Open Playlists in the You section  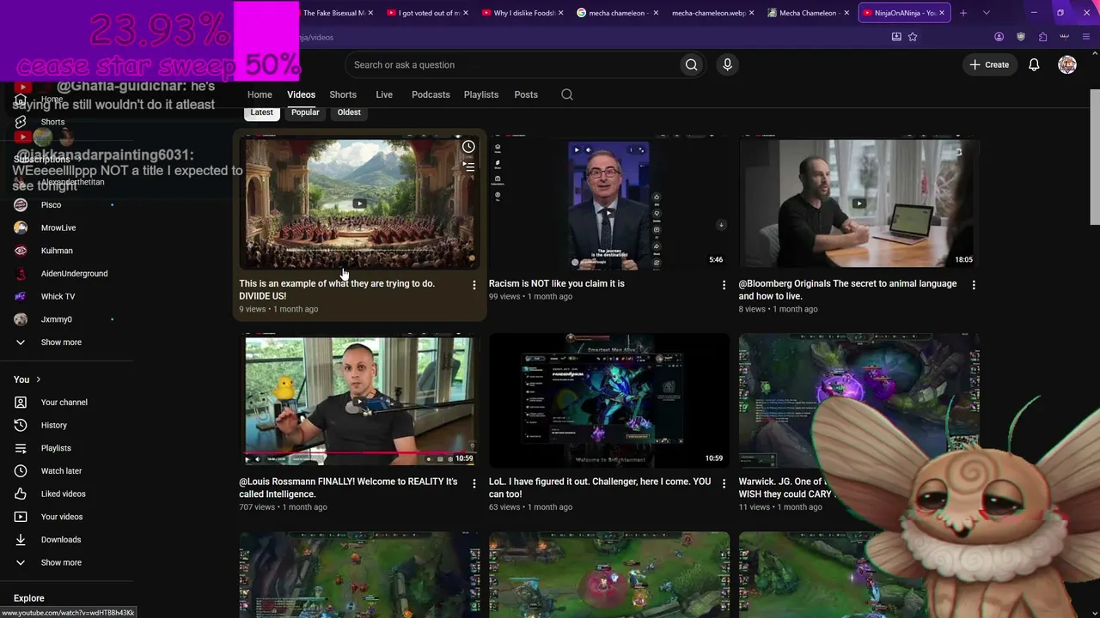(56, 448)
